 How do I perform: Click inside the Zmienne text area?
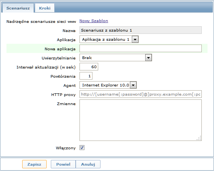click(141, 120)
